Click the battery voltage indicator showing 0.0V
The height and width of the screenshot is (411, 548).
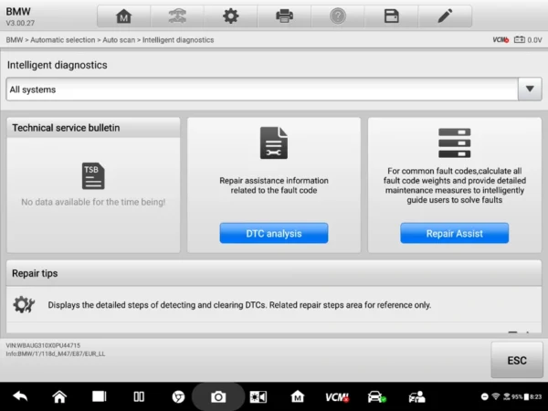pos(528,40)
